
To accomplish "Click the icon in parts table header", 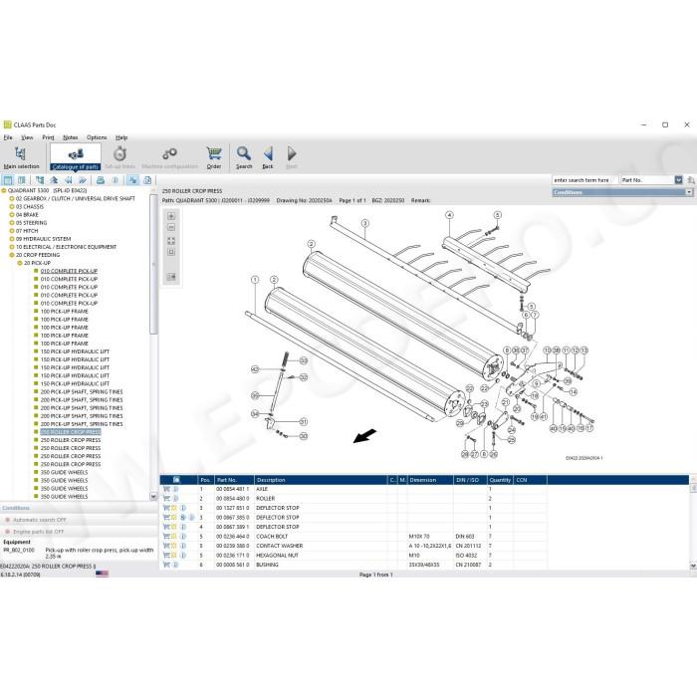I will tap(176, 480).
